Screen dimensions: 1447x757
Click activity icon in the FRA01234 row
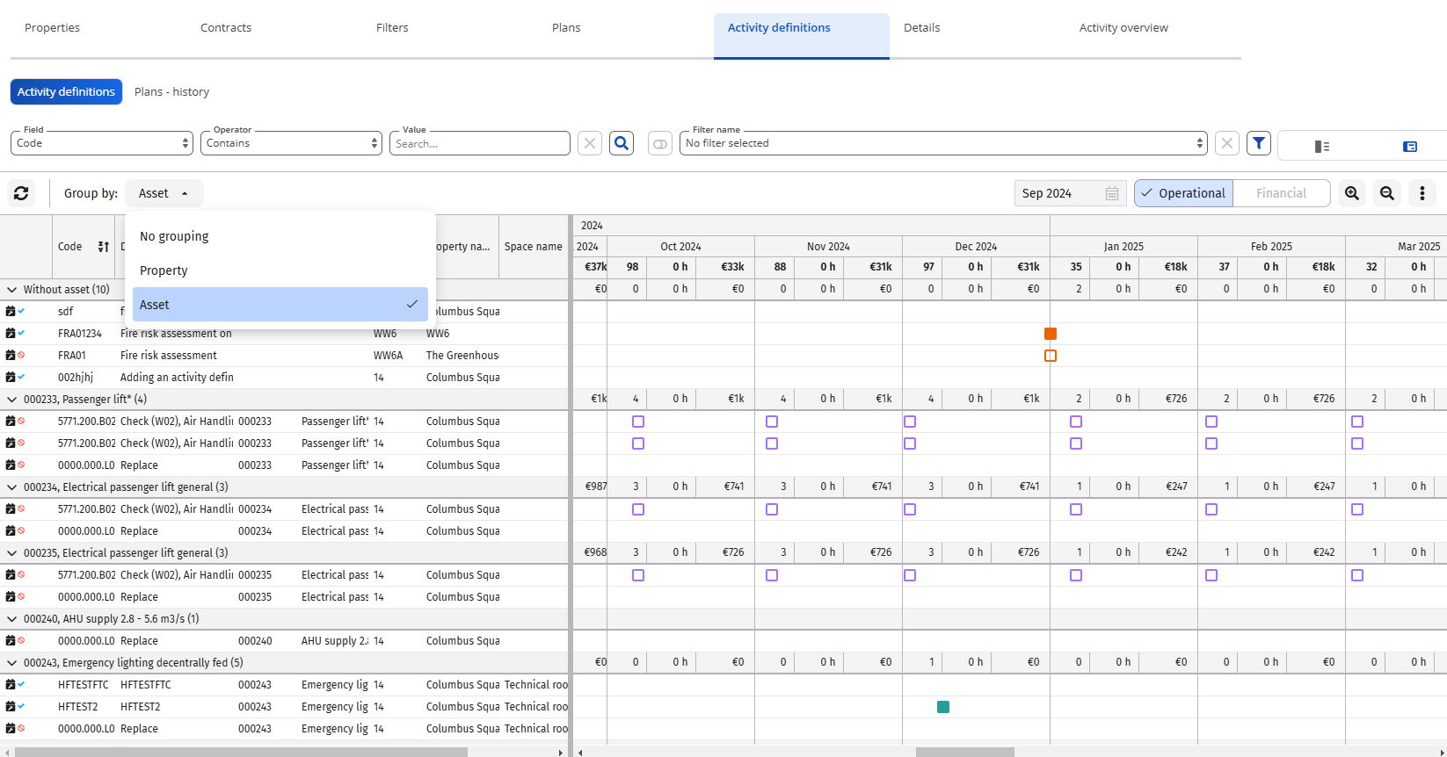11,333
